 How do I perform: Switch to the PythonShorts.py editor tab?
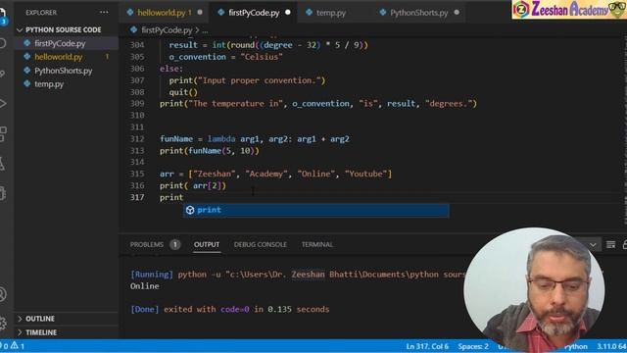click(x=418, y=13)
